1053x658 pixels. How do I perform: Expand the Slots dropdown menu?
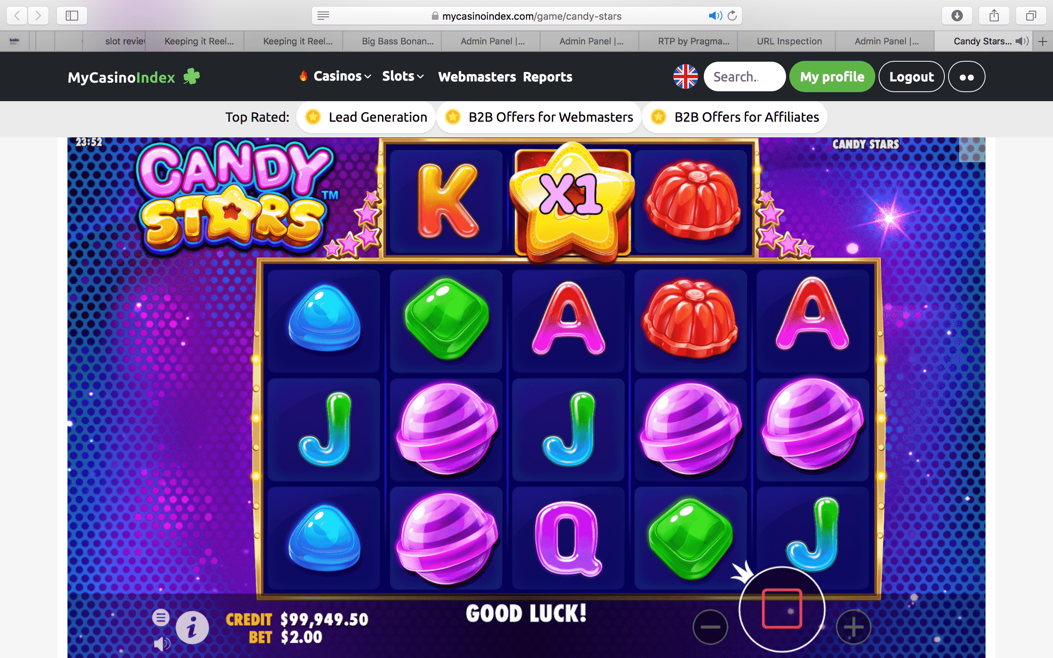403,76
